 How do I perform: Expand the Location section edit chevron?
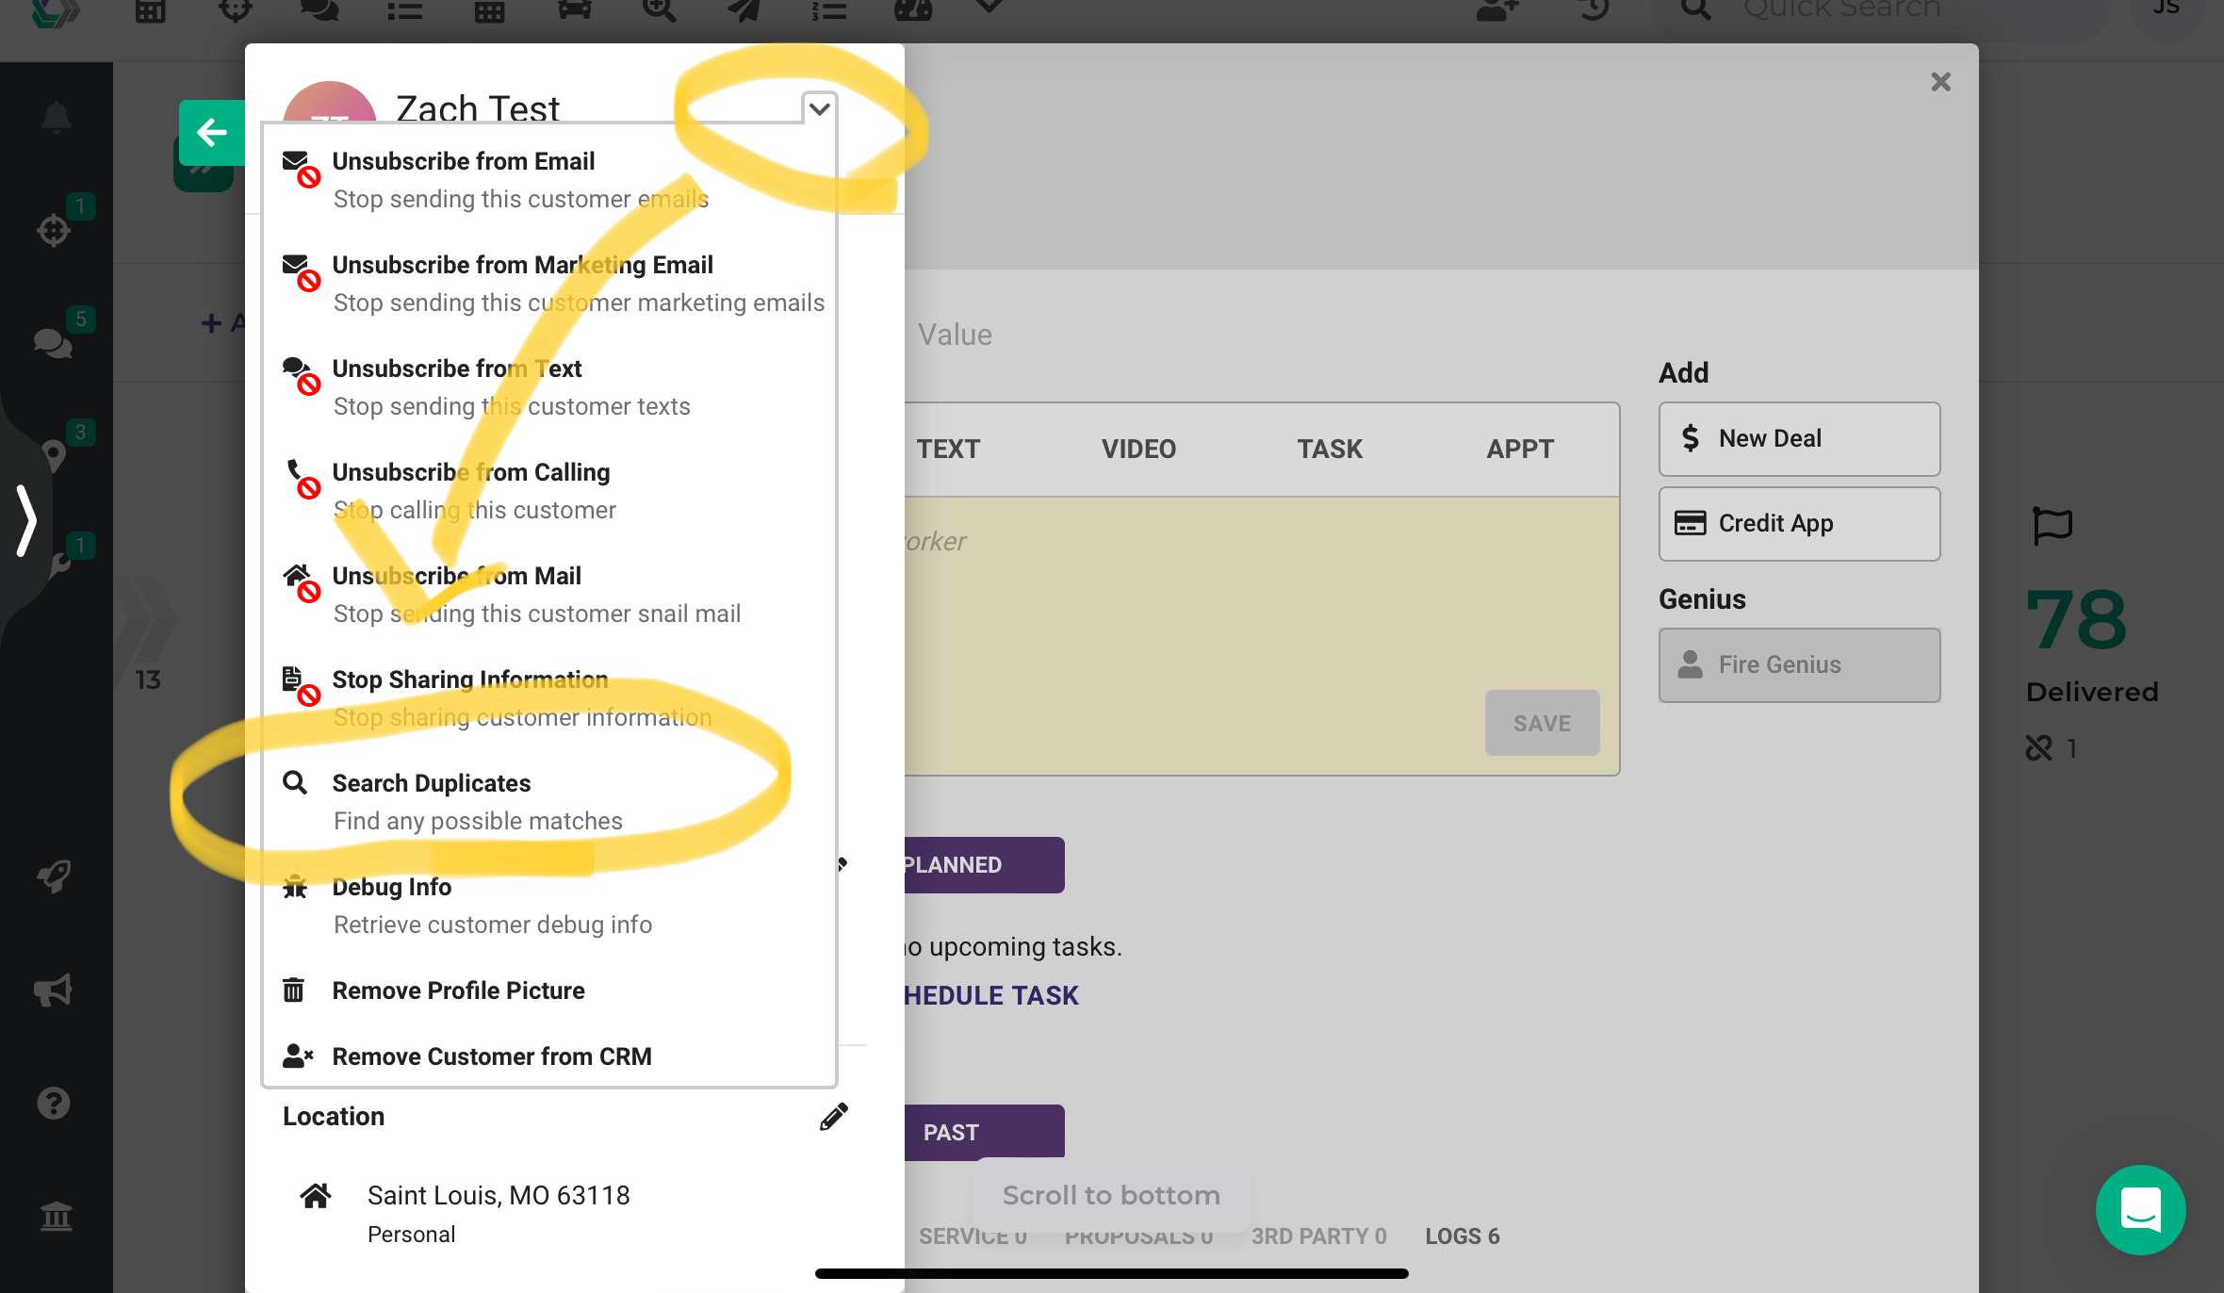coord(831,1118)
